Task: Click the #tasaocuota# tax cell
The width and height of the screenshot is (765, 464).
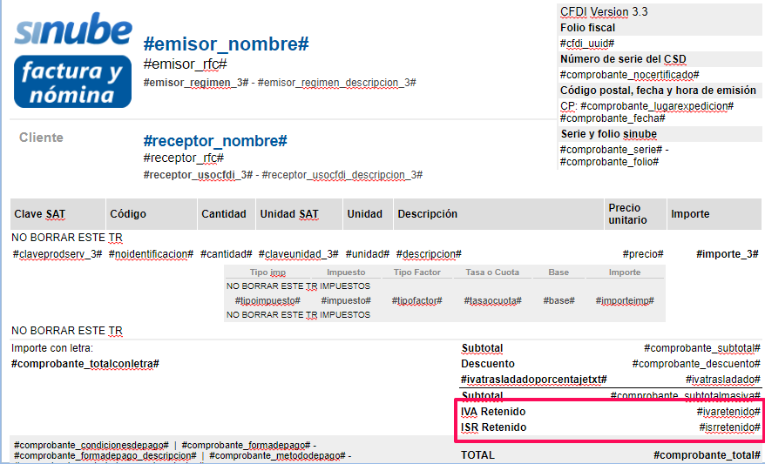Action: click(x=493, y=300)
